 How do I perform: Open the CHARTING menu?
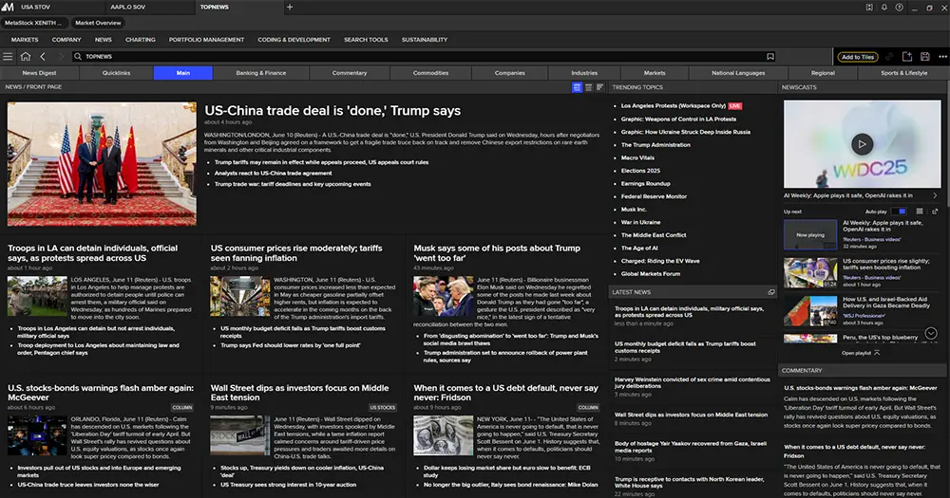pos(140,40)
